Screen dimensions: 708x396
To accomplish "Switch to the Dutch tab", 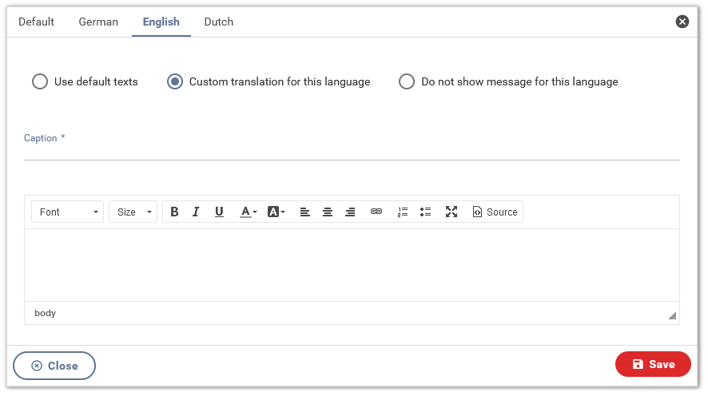I will [x=219, y=22].
